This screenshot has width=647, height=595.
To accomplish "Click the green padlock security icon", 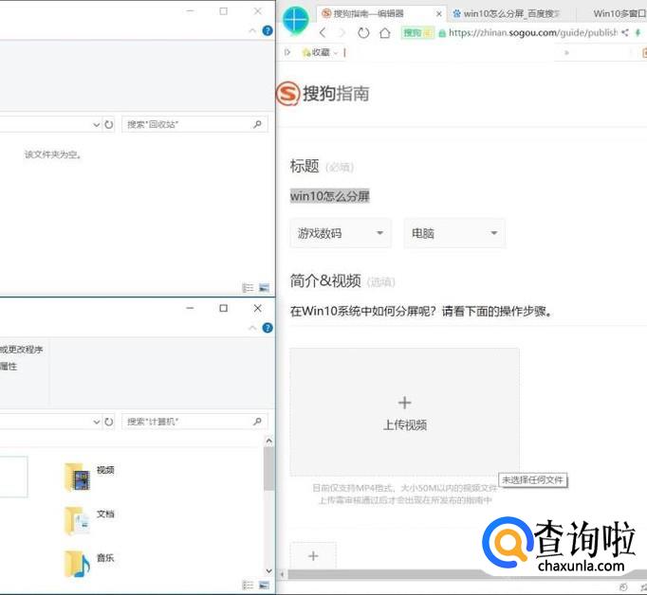I will 442,33.
